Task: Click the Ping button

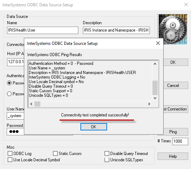Action: (x=173, y=132)
